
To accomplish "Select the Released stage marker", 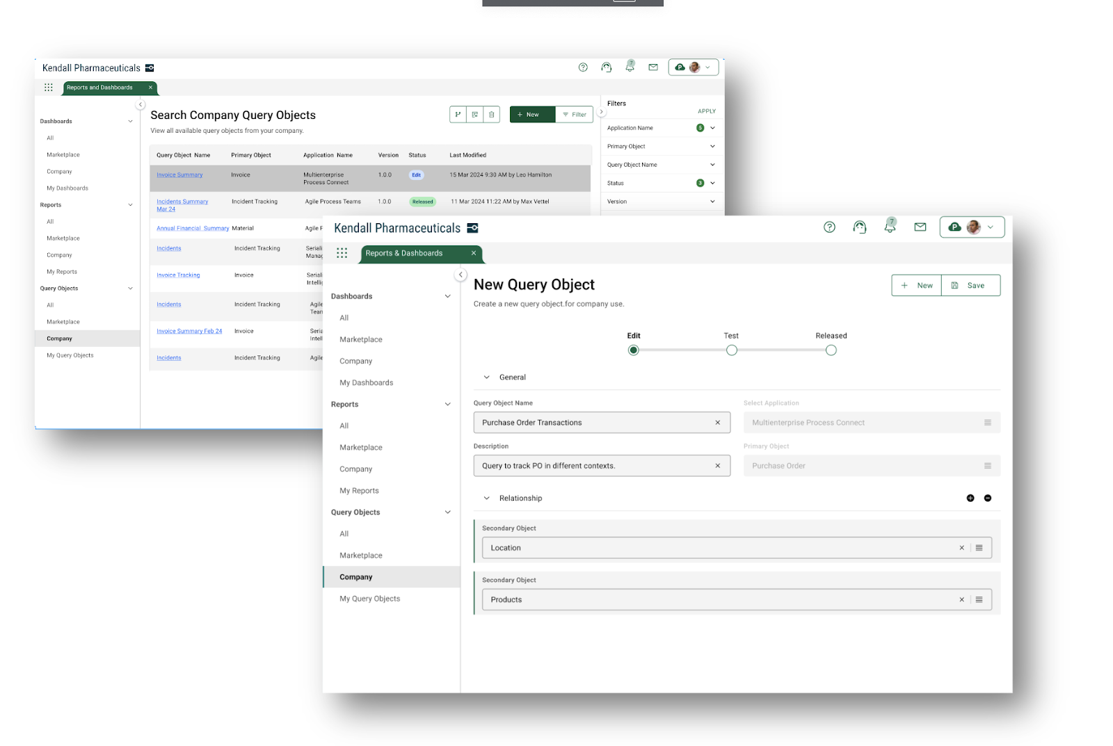I will 831,350.
